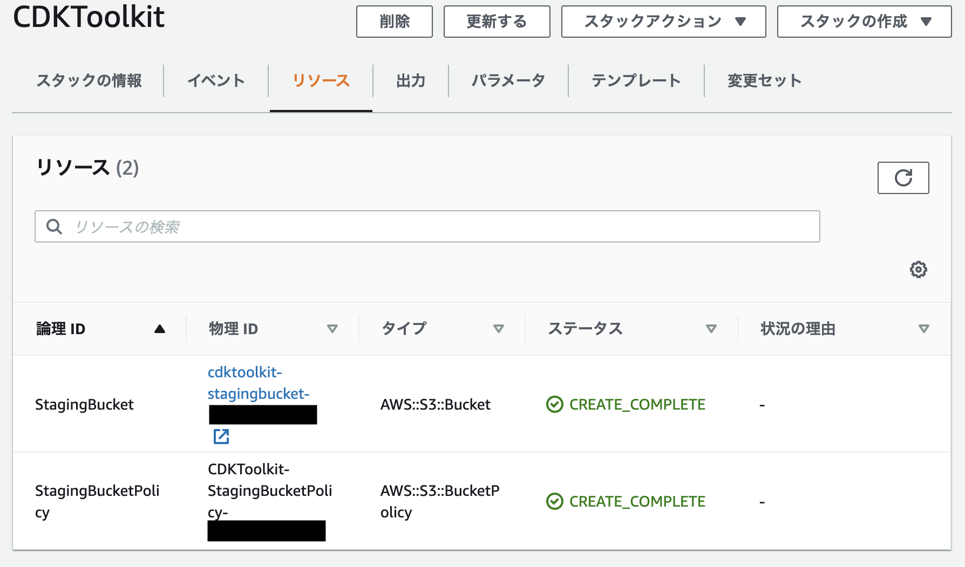Expand the 状況の理由 column filter arrow
This screenshot has height=567, width=965.
[x=925, y=328]
